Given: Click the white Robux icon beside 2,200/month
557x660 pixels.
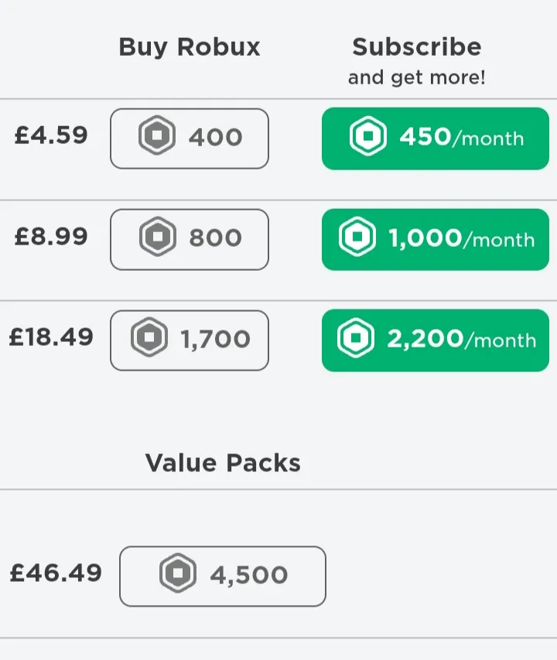Looking at the screenshot, I should click(356, 337).
